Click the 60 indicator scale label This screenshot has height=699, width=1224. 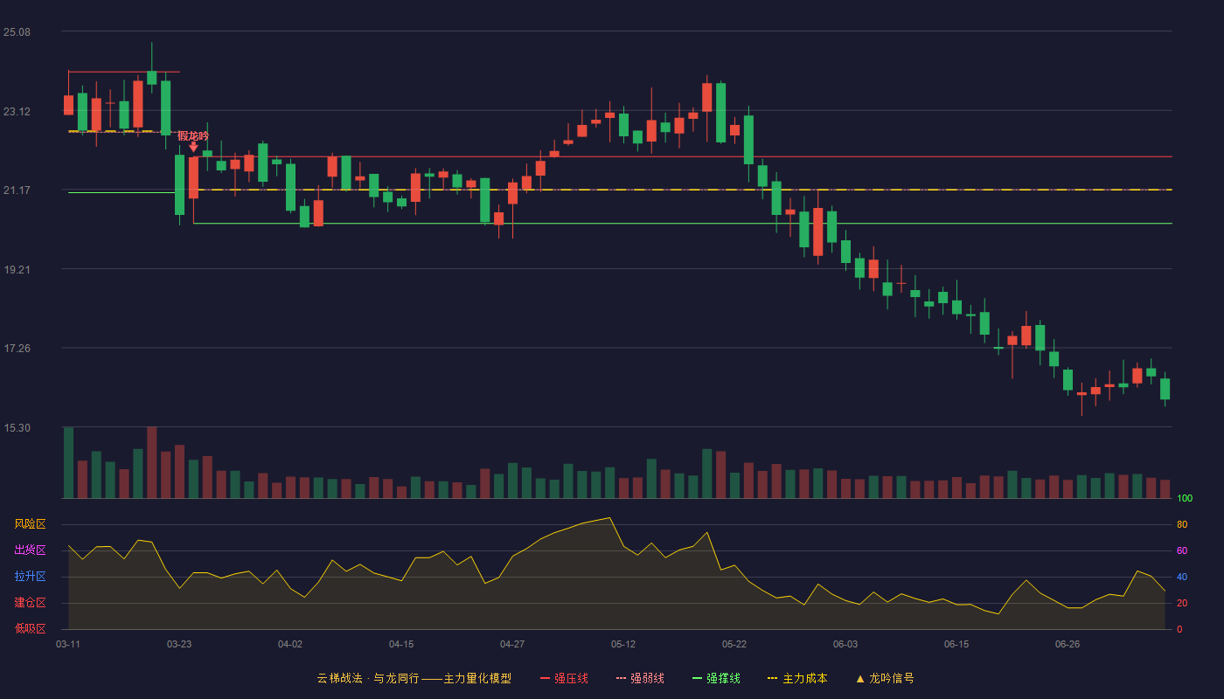[x=1182, y=551]
